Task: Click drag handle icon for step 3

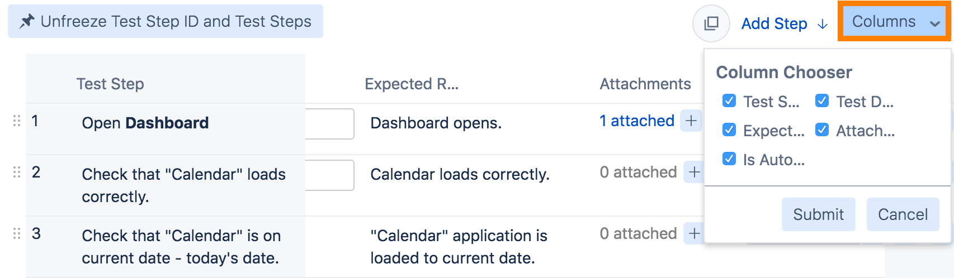Action: tap(17, 233)
